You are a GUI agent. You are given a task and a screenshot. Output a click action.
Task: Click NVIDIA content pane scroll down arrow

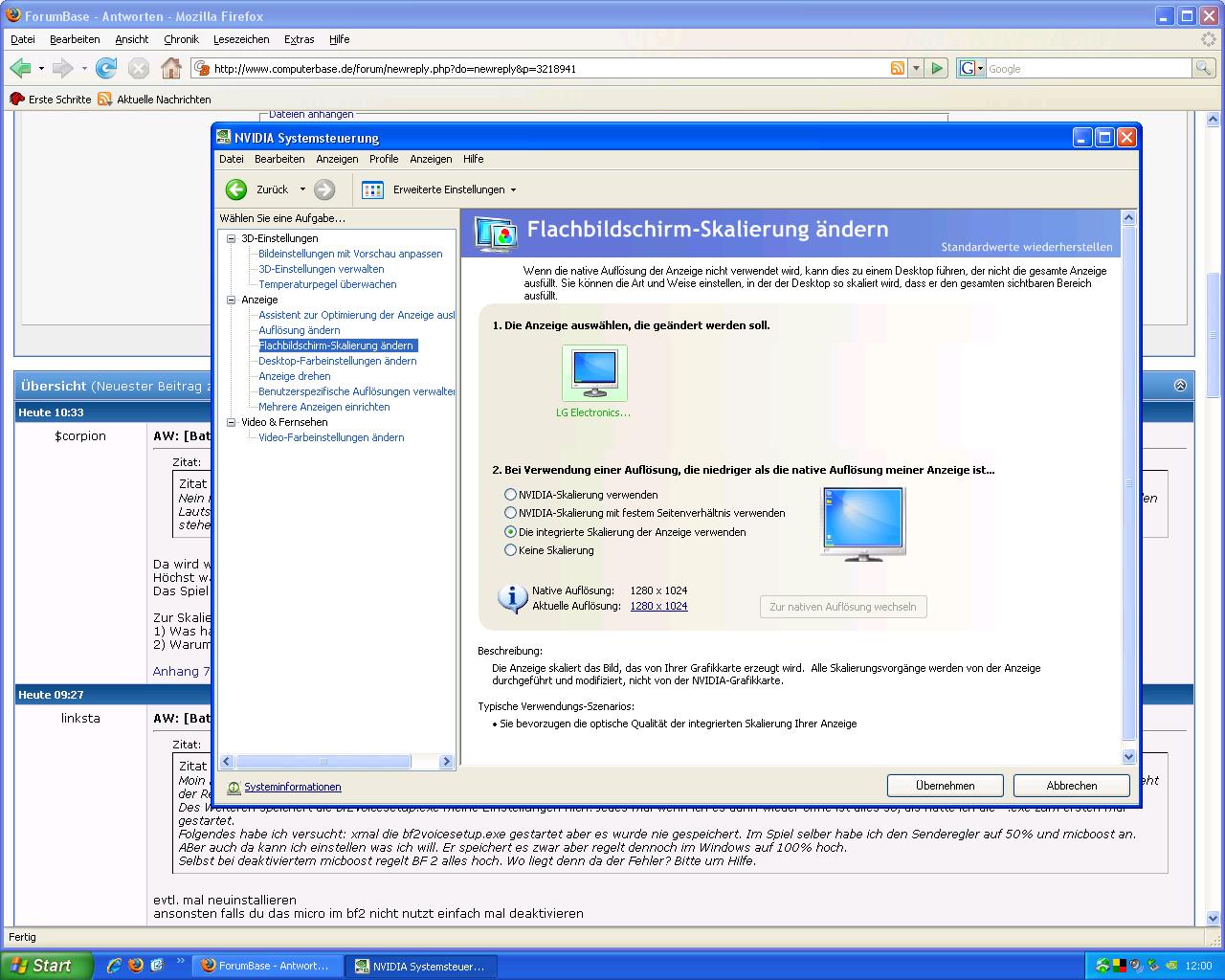[1128, 756]
